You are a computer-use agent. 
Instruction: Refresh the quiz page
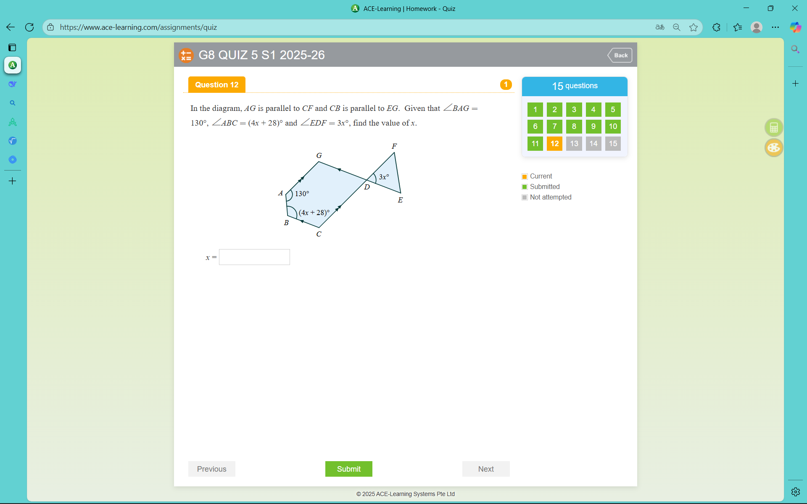pos(29,27)
